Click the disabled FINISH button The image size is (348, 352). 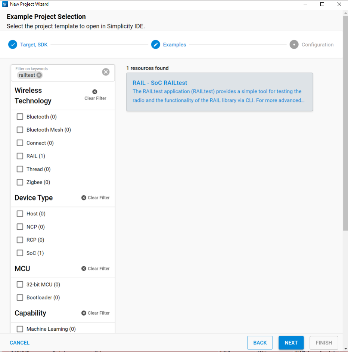pos(324,343)
